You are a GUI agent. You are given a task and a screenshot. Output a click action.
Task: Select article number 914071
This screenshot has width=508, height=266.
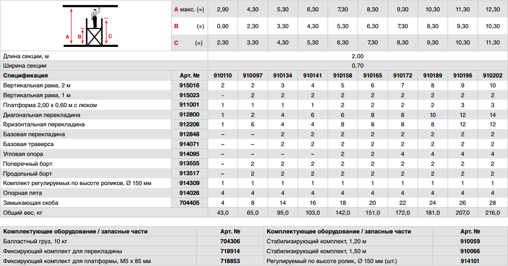click(189, 144)
